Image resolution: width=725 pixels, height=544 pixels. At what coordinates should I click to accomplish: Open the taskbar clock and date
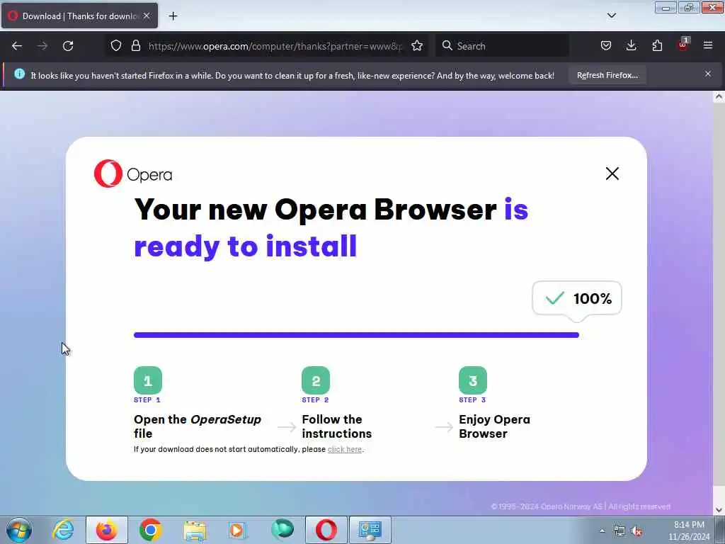coord(689,531)
